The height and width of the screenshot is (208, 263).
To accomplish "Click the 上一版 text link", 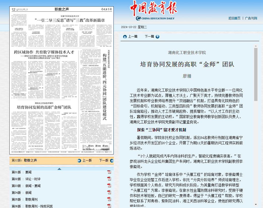I will (x=87, y=161).
